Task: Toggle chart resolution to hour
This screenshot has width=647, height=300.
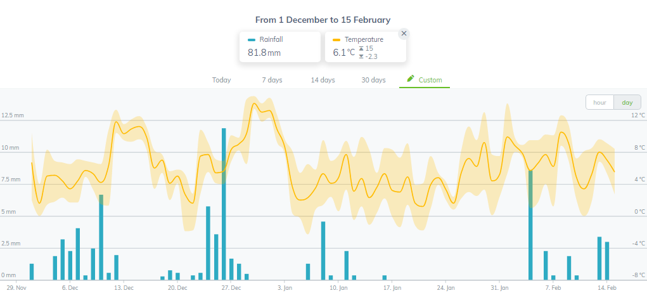Action: coord(599,102)
